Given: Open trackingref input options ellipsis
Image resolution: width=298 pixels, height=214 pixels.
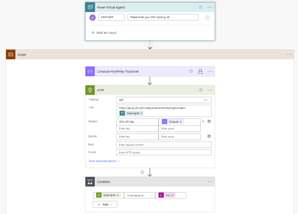Looking at the screenshot, I should (x=207, y=17).
